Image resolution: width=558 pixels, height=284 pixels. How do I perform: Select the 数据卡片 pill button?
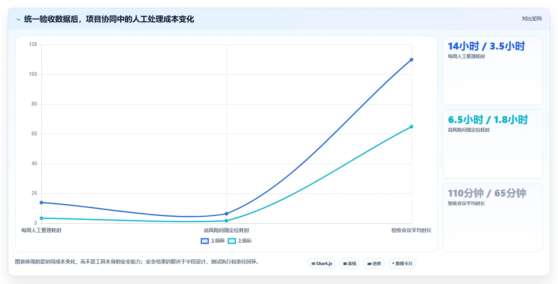click(402, 263)
